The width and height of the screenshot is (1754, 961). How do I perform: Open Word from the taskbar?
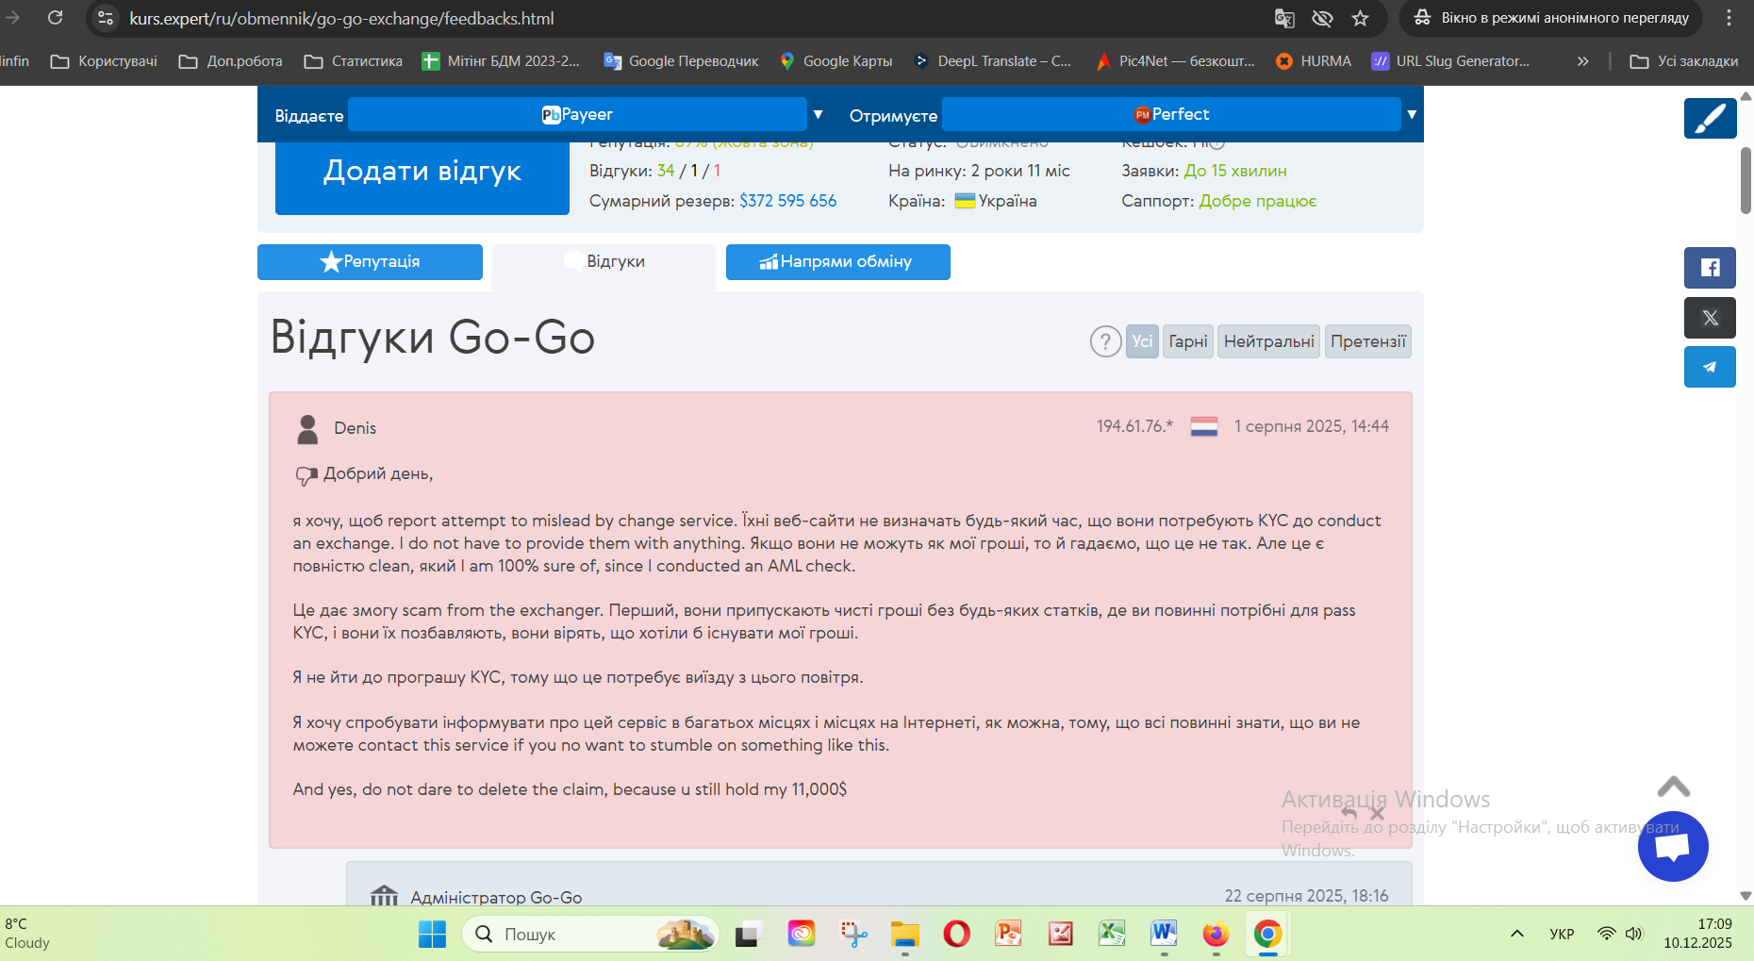coord(1164,935)
